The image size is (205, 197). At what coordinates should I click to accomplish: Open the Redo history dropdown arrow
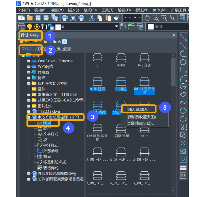click(139, 18)
